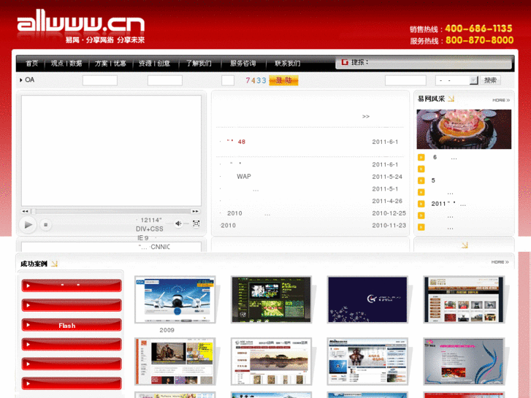Open the navy blue website case thumbnail

tap(367, 299)
